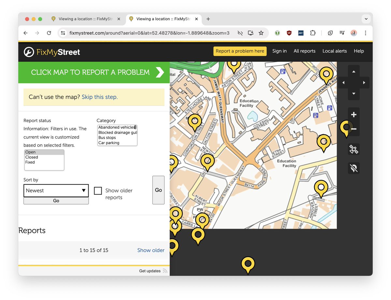Toggle hide pins button on map

pyautogui.click(x=354, y=168)
